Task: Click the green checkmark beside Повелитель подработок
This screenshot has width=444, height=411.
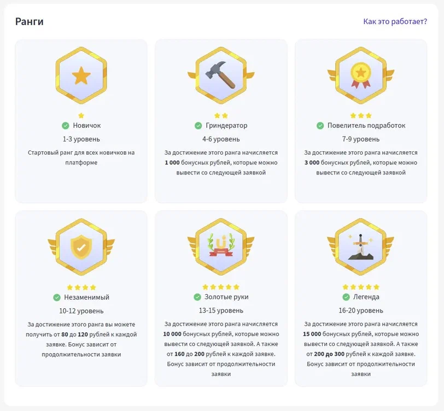Action: click(x=320, y=126)
